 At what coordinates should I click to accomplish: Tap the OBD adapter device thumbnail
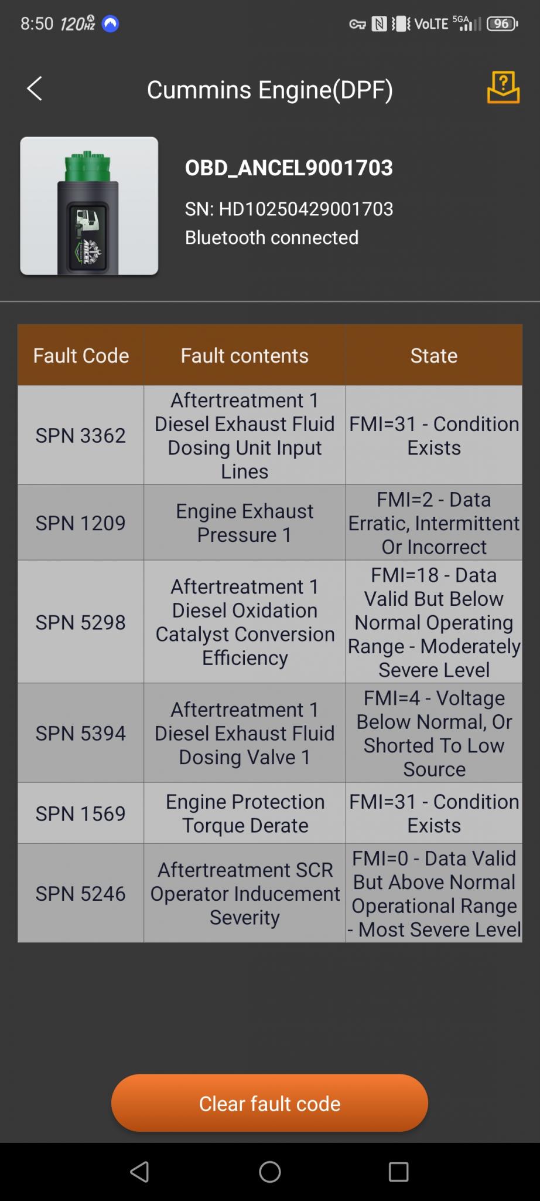[x=89, y=206]
